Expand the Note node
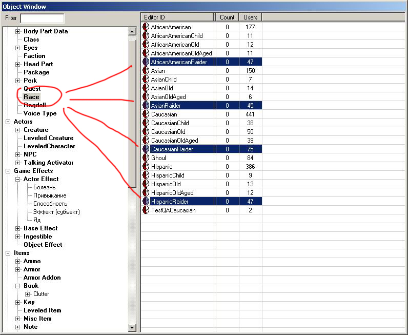The image size is (408, 335). pos(18,327)
